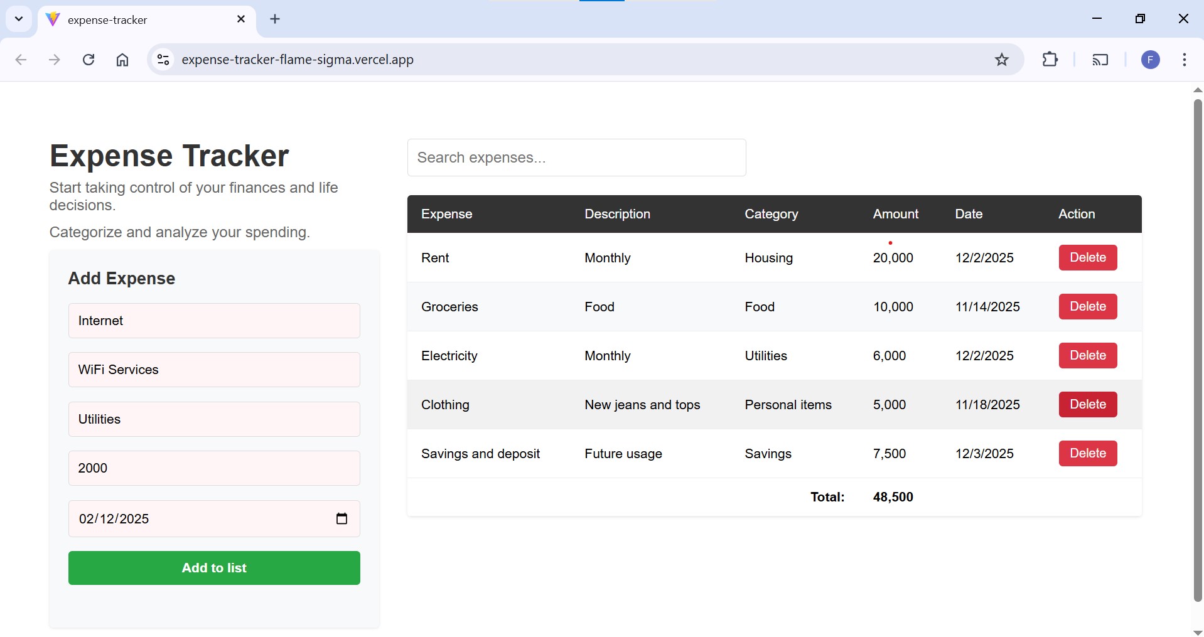The image size is (1204, 637).
Task: View site information icon in address bar
Action: tap(163, 60)
